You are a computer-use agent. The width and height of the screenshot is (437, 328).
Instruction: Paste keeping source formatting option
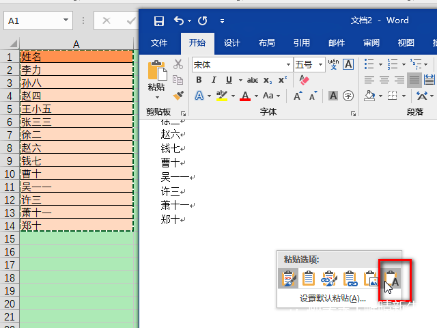[x=288, y=278]
